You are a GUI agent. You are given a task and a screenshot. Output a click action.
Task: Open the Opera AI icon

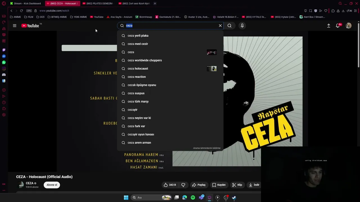(349, 11)
